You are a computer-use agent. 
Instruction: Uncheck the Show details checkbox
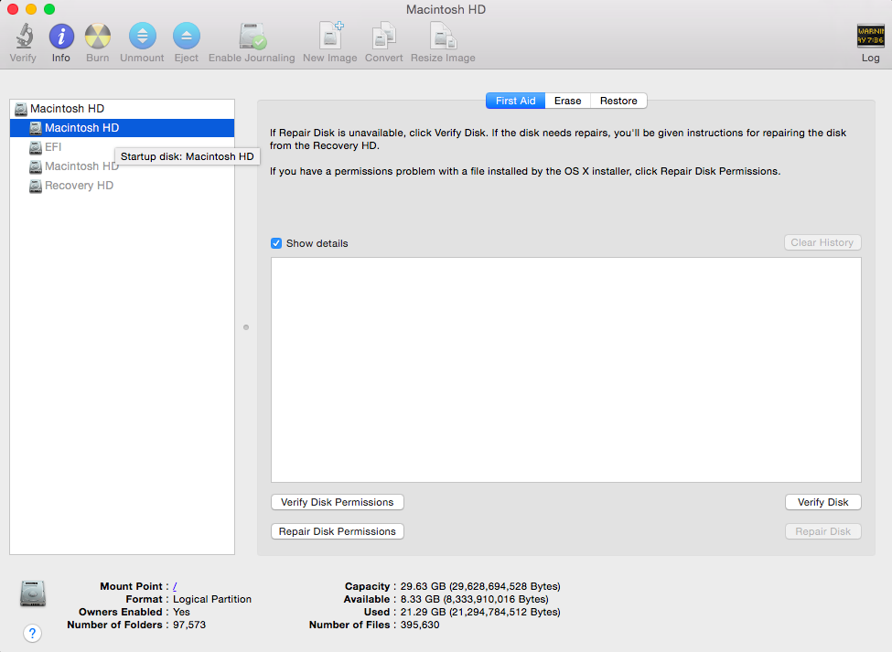click(276, 243)
